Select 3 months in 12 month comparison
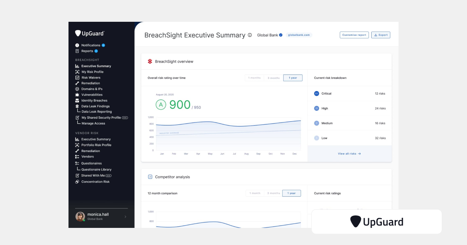This screenshot has height=245, width=467. pos(273,193)
